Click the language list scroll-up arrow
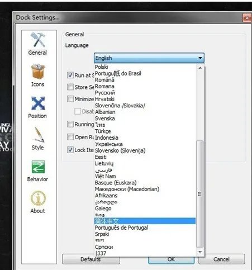This screenshot has height=270, width=252. click(x=200, y=68)
